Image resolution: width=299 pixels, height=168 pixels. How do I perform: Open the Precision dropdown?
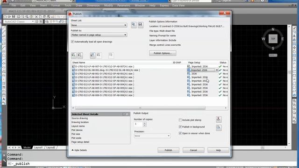(x=152, y=136)
